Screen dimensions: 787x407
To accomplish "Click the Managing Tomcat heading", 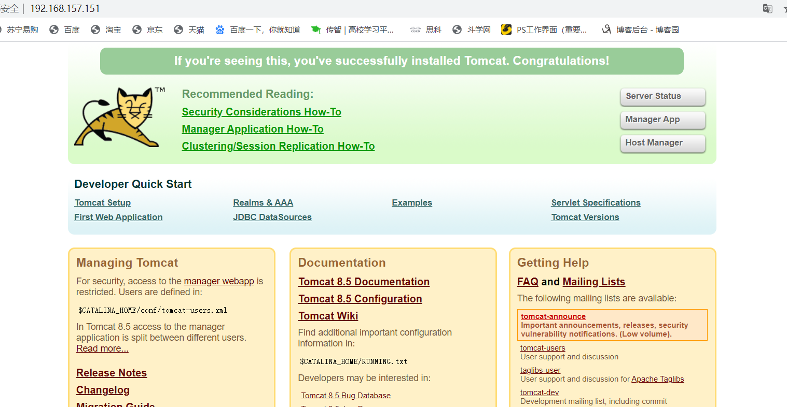I will pyautogui.click(x=127, y=263).
